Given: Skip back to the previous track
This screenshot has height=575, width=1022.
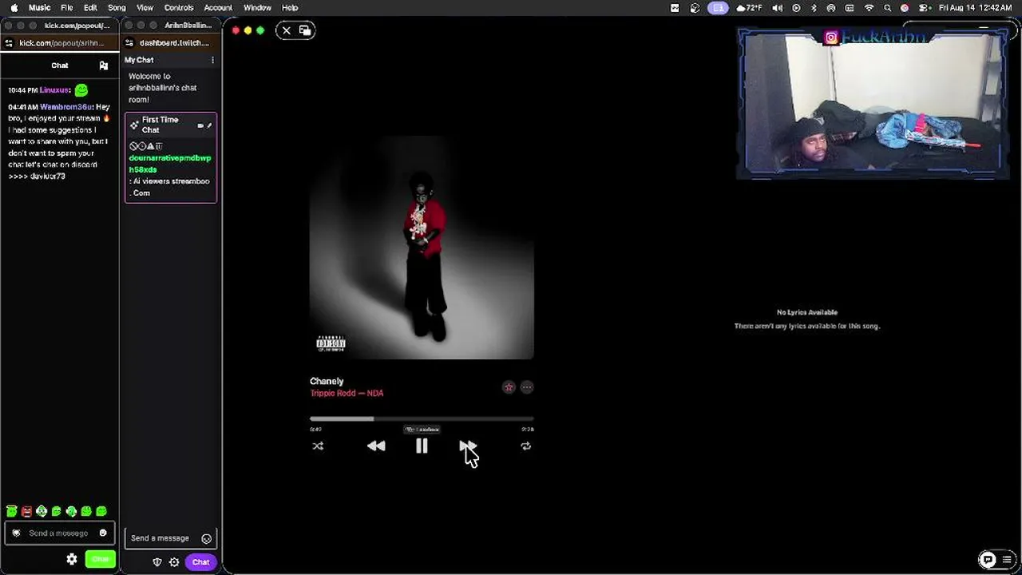Looking at the screenshot, I should click(x=376, y=446).
